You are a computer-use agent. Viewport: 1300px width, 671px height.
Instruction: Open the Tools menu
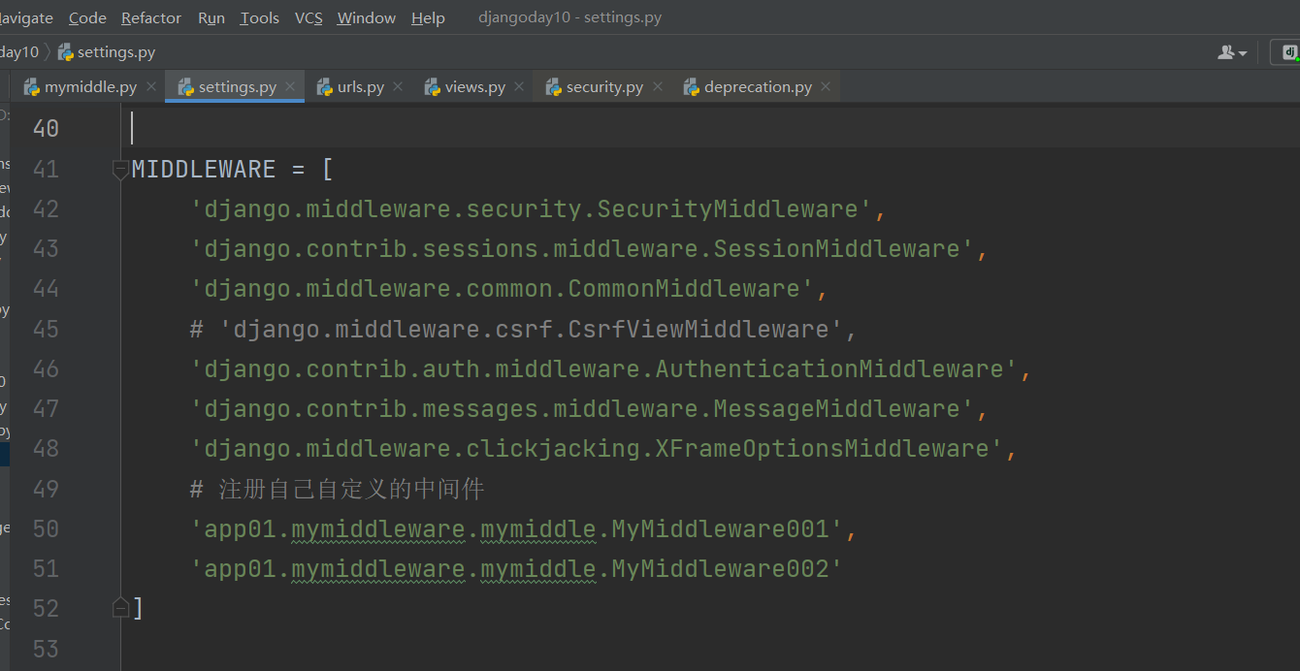pyautogui.click(x=259, y=18)
